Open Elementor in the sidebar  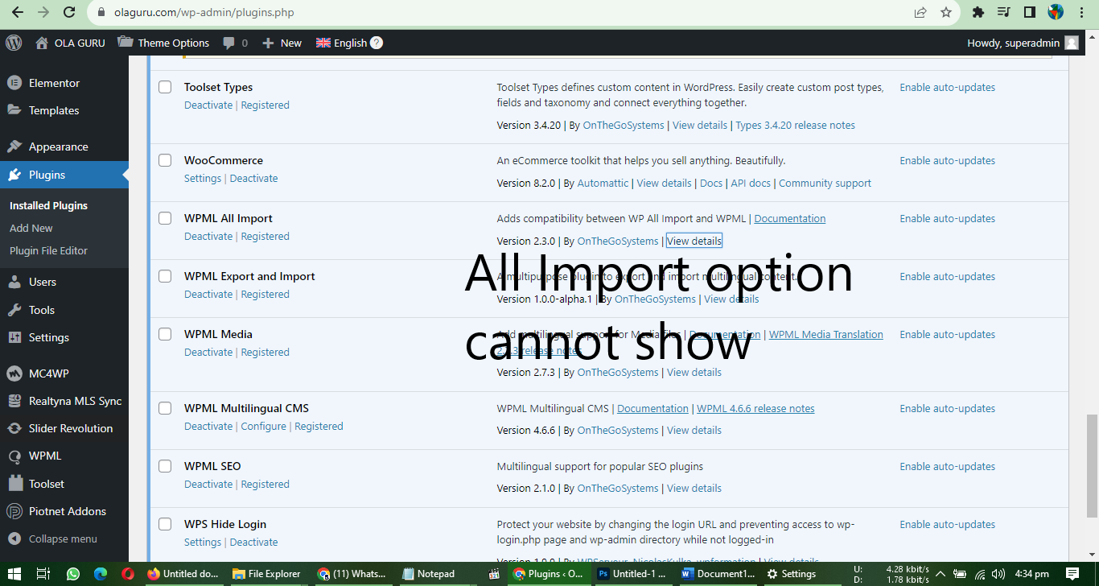[x=54, y=83]
